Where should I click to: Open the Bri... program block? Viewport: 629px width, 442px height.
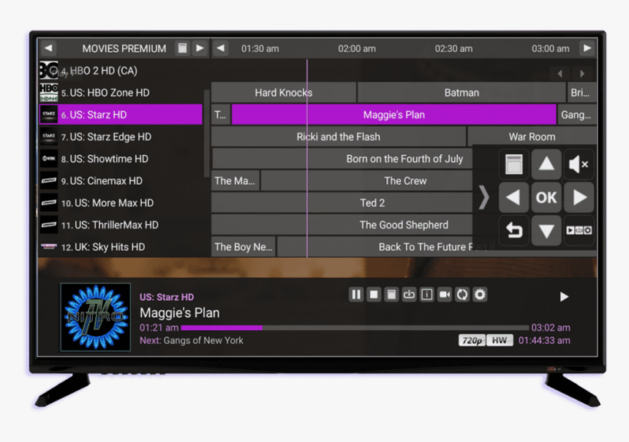[x=581, y=93]
